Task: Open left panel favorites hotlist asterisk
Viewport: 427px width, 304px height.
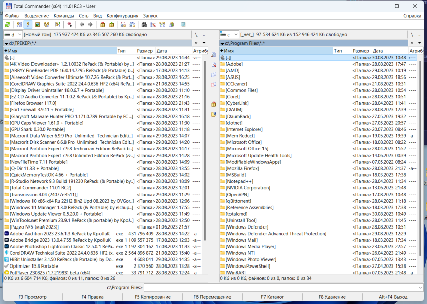Action: pyautogui.click(x=196, y=43)
